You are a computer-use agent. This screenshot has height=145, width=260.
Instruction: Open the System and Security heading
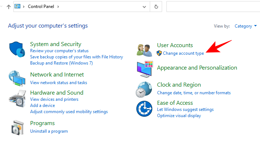point(55,44)
